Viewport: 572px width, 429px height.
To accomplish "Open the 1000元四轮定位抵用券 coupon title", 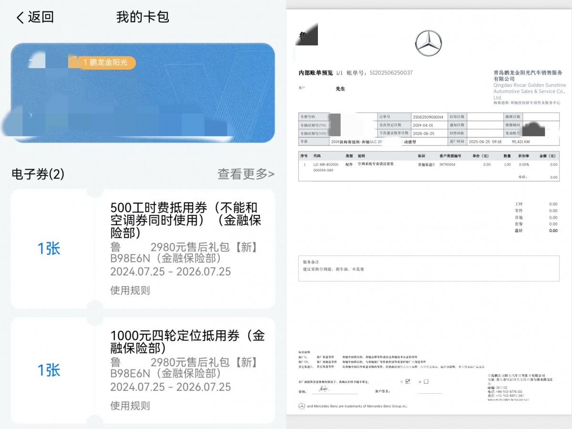I will coord(187,342).
